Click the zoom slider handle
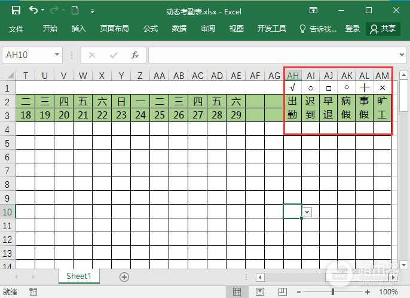Image resolution: width=410 pixels, height=298 pixels. [332, 291]
